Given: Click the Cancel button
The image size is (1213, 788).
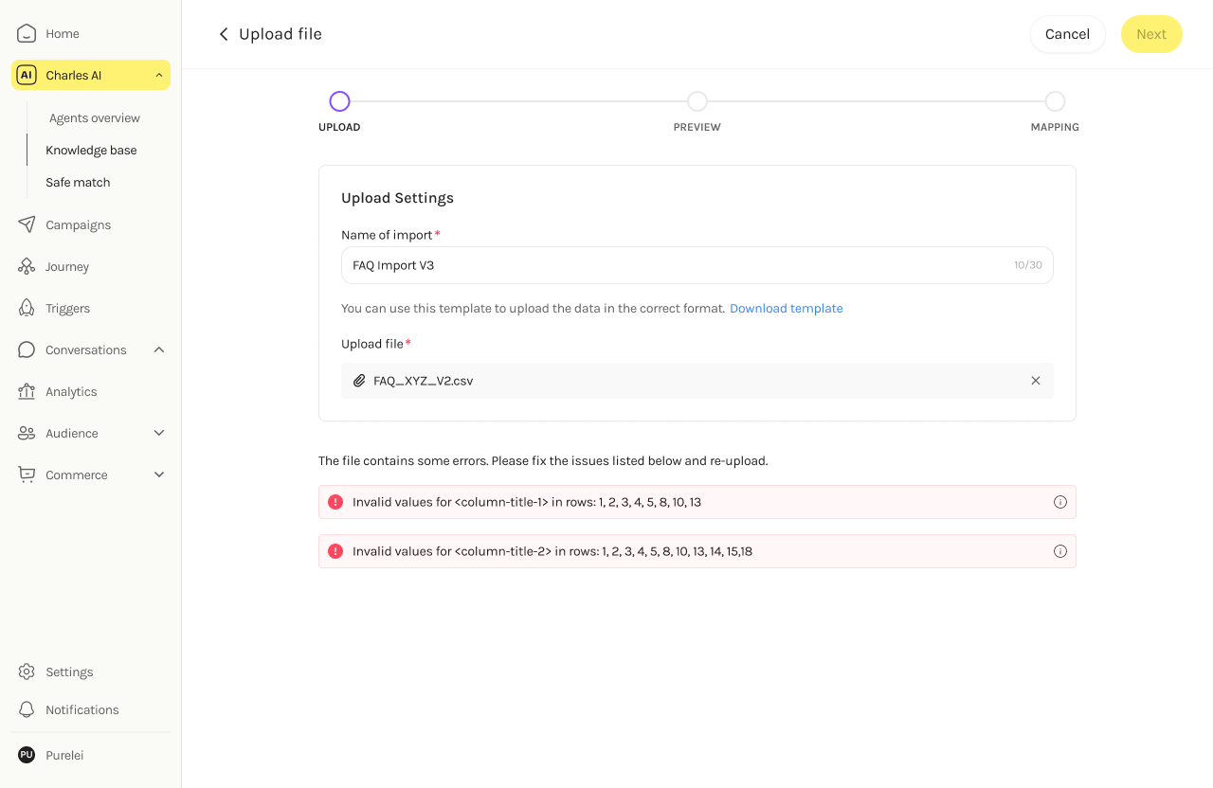Looking at the screenshot, I should pyautogui.click(x=1067, y=34).
